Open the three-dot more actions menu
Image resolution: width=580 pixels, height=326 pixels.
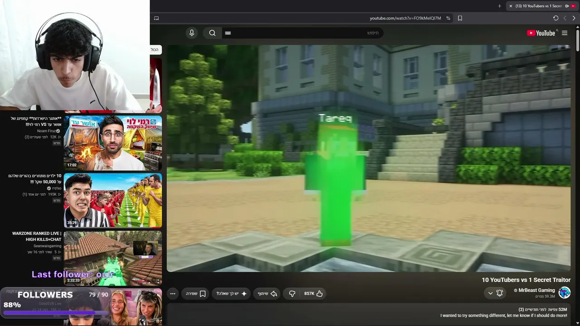click(x=173, y=293)
